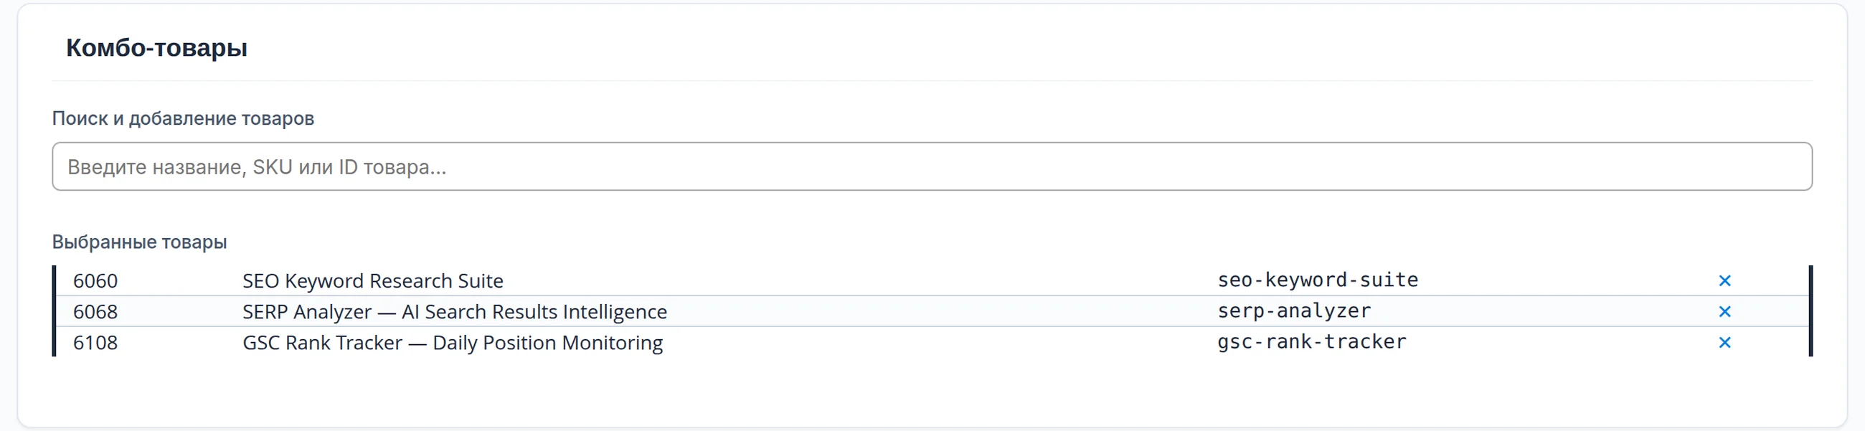Click the dark right border of selected list
This screenshot has width=1865, height=431.
point(1810,311)
